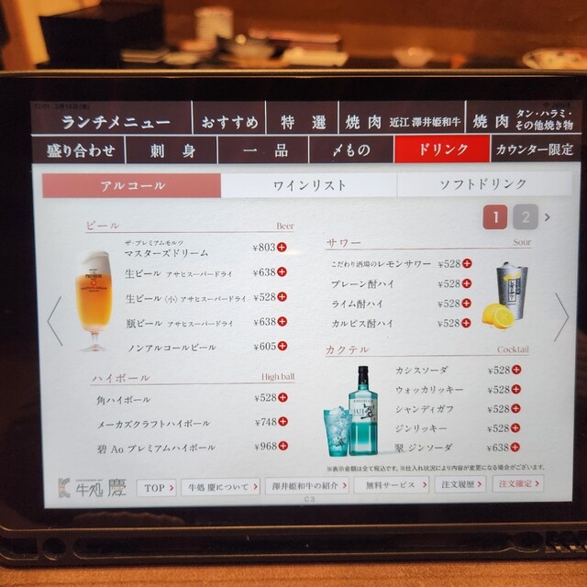Tap plus icon for プレーン酎ハイ
The image size is (587, 587).
(x=467, y=284)
